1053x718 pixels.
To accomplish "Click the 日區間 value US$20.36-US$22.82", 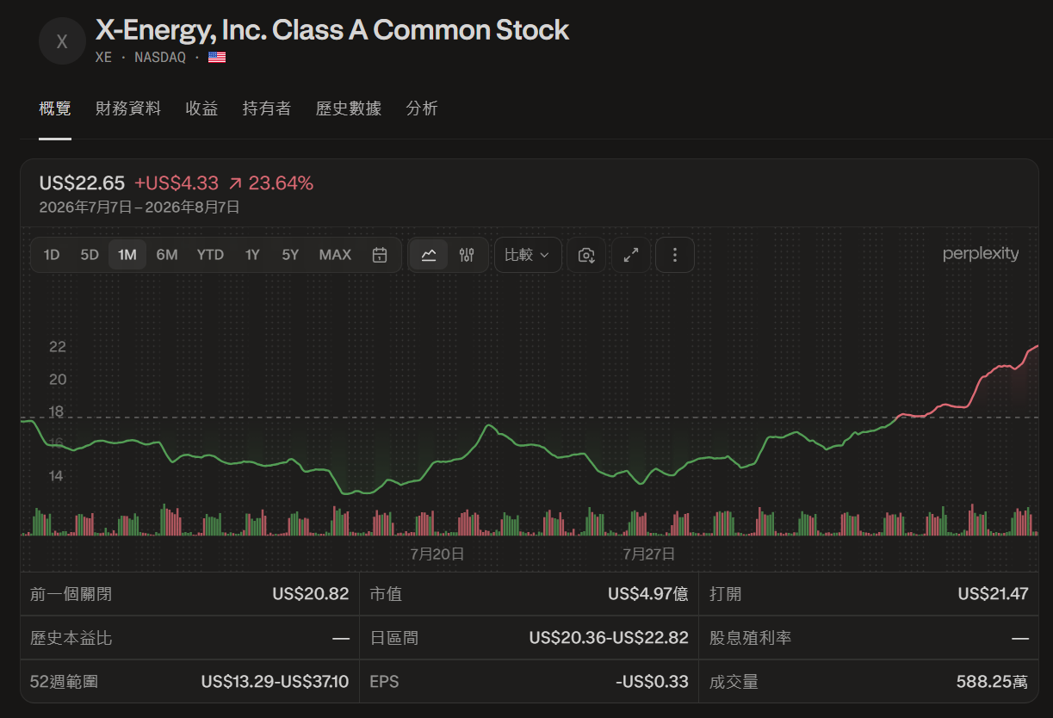I will click(x=609, y=638).
